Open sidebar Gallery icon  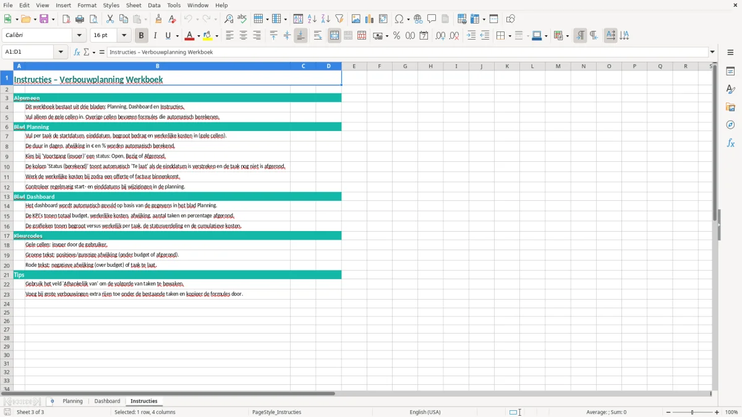pos(730,107)
